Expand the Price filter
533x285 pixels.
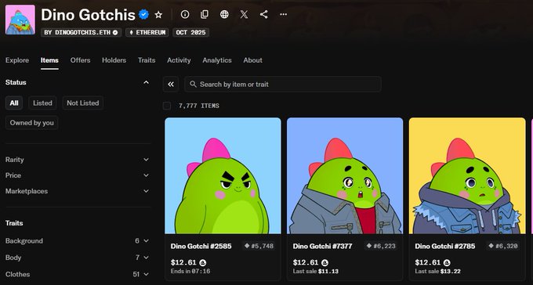point(78,175)
